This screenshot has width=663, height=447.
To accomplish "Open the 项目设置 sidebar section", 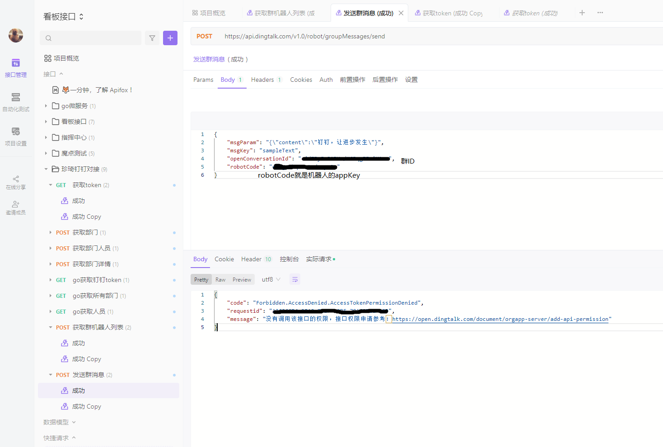I will pyautogui.click(x=16, y=136).
